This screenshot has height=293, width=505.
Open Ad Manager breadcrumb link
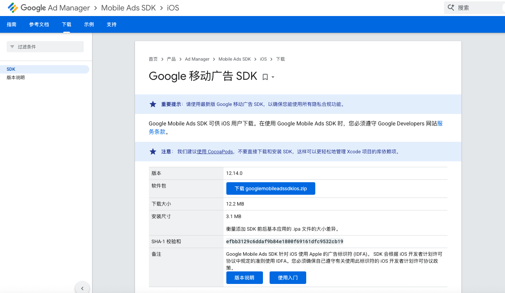tap(197, 59)
